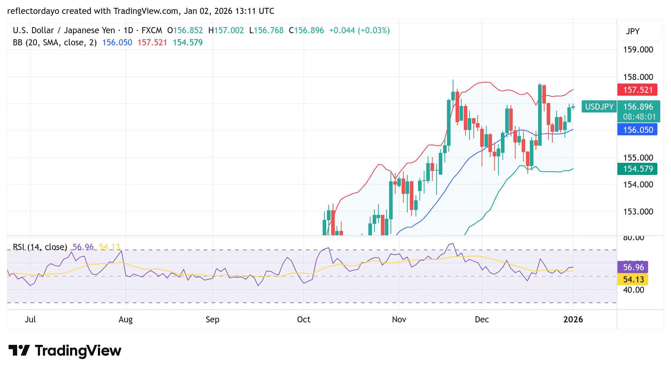Click the low value L156.768
The image size is (671, 372).
click(267, 30)
